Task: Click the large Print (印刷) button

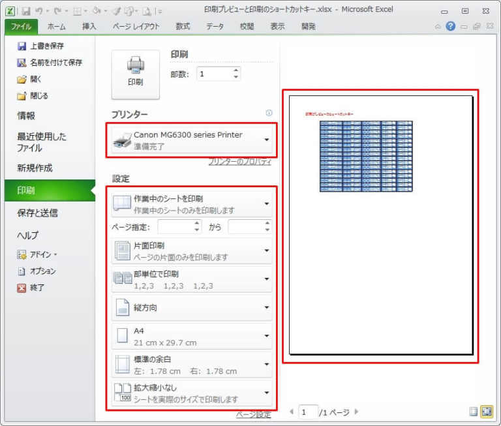Action: coord(136,74)
